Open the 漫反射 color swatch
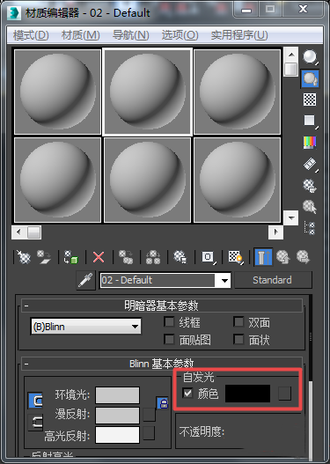This screenshot has height=464, width=330. [x=117, y=415]
